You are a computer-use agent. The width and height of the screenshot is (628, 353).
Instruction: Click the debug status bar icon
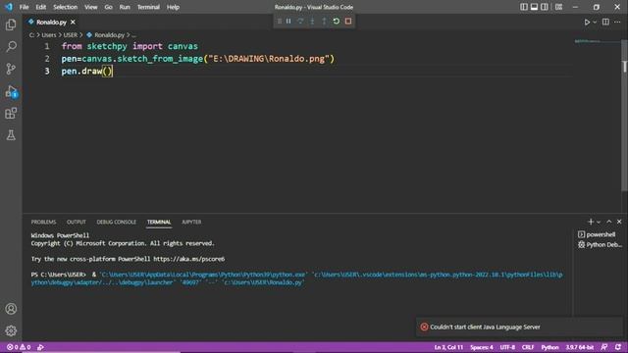pyautogui.click(x=40, y=347)
